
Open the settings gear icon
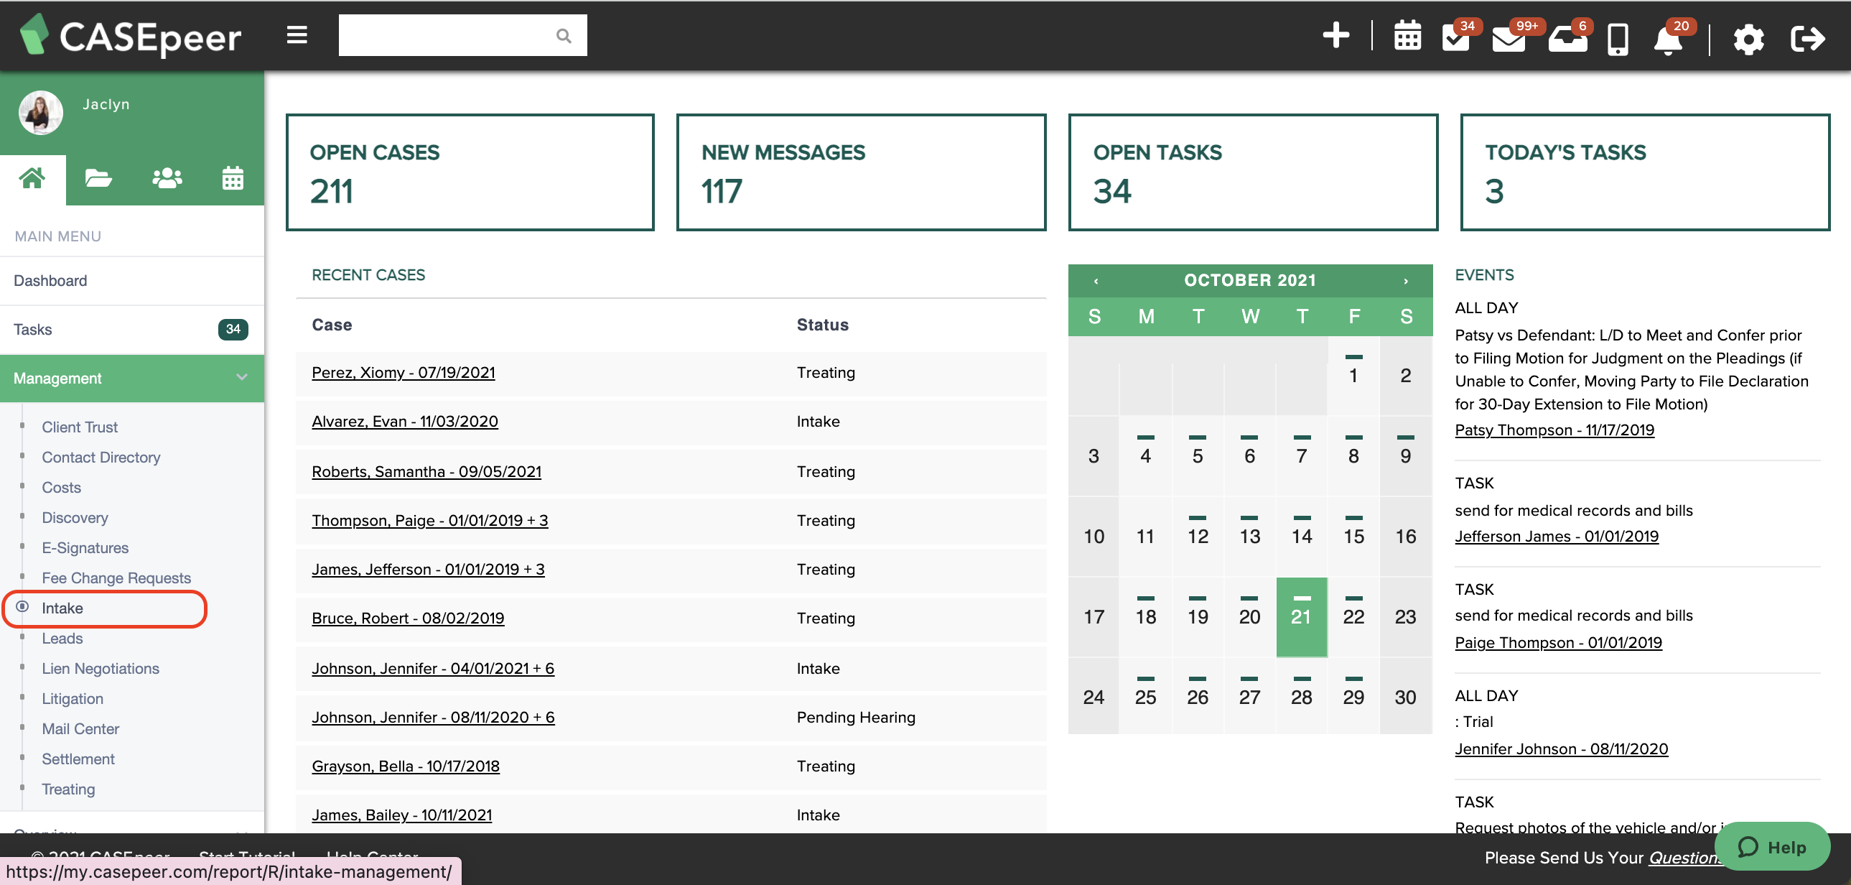pos(1748,39)
